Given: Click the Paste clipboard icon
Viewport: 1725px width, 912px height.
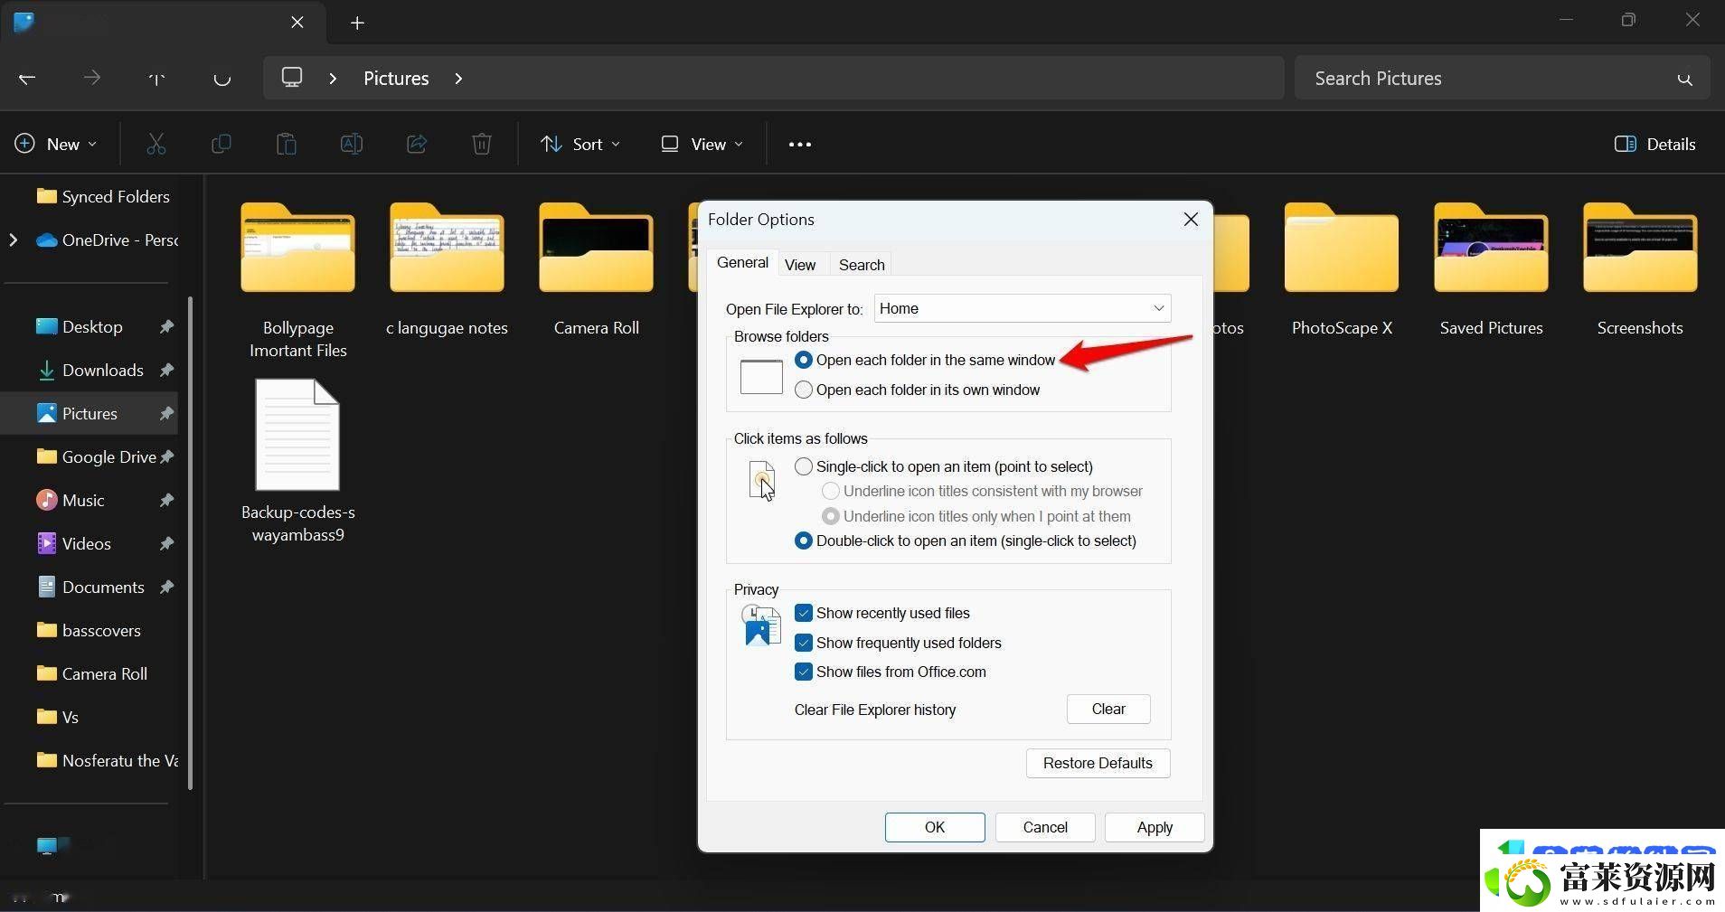Looking at the screenshot, I should click(x=286, y=144).
